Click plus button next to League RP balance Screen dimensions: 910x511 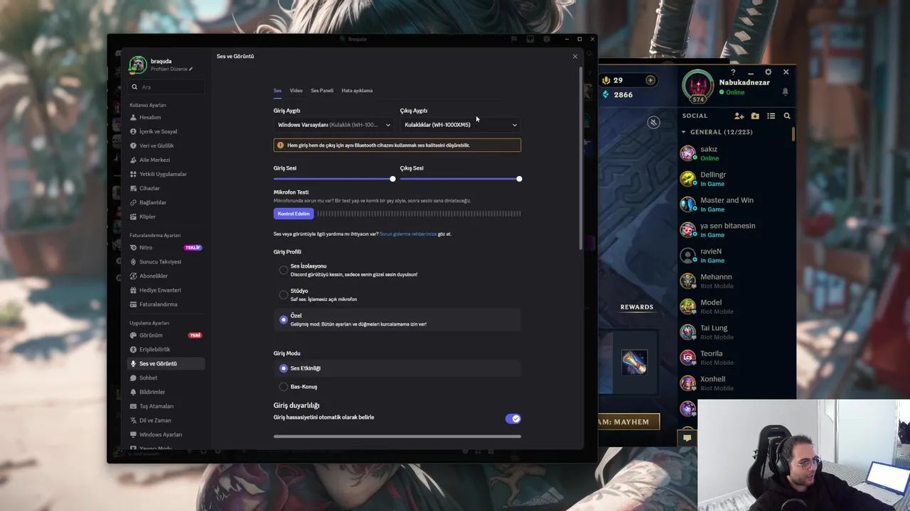click(650, 80)
